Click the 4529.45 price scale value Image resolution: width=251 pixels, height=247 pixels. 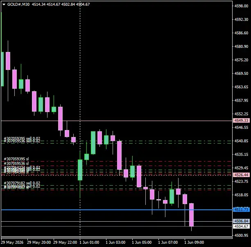coord(241,168)
